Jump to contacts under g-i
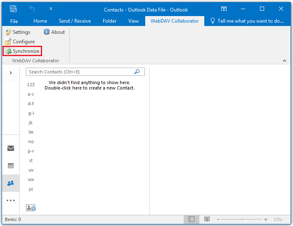 pos(31,113)
